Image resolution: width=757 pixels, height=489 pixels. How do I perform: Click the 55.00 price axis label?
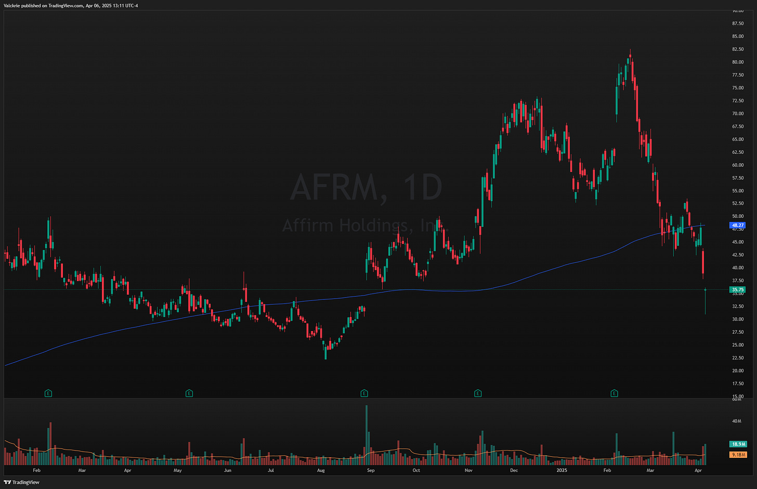coord(738,191)
